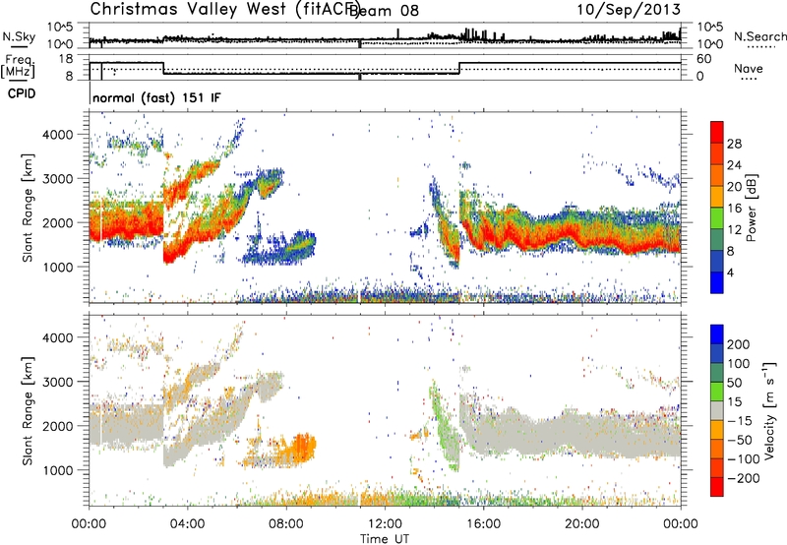Click the "Slant Range [km]" label of the power panel

click(29, 208)
